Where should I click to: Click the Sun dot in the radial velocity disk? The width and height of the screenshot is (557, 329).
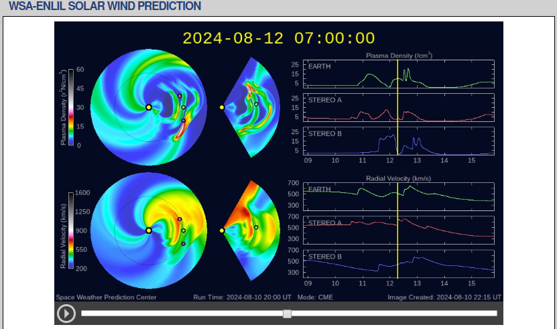148,231
